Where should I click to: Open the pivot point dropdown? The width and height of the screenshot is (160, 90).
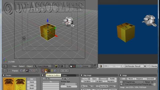point(63,66)
